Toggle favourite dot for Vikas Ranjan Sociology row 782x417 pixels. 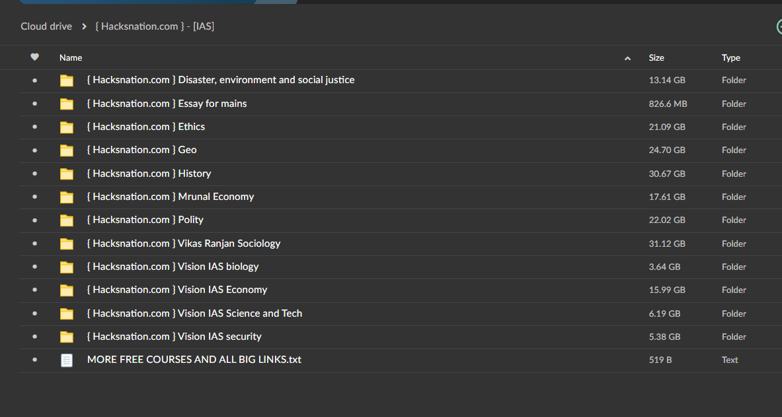pyautogui.click(x=34, y=243)
